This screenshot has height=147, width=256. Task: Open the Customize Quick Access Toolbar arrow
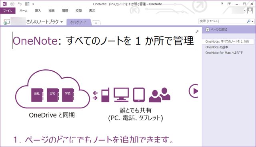[x=33, y=4]
